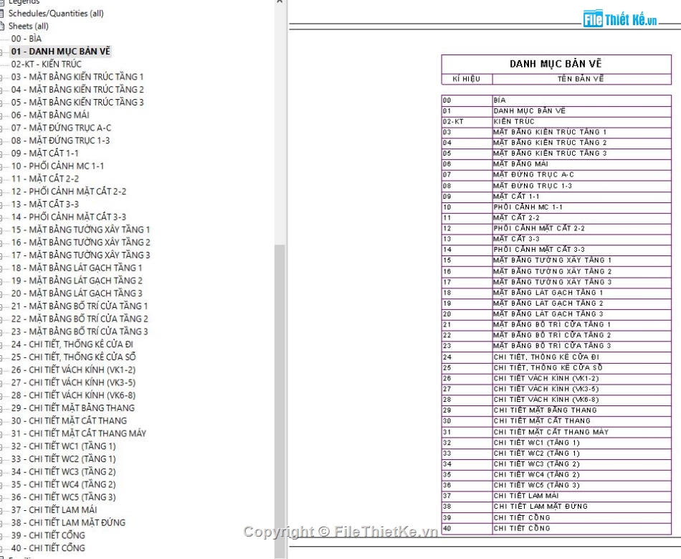Image resolution: width=681 pixels, height=559 pixels.
Task: Click FileThiếtKế.vn logo
Action: point(620,19)
